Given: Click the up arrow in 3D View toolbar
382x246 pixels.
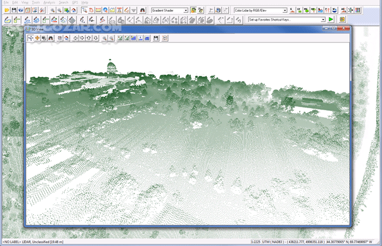Looking at the screenshot, I should point(89,38).
